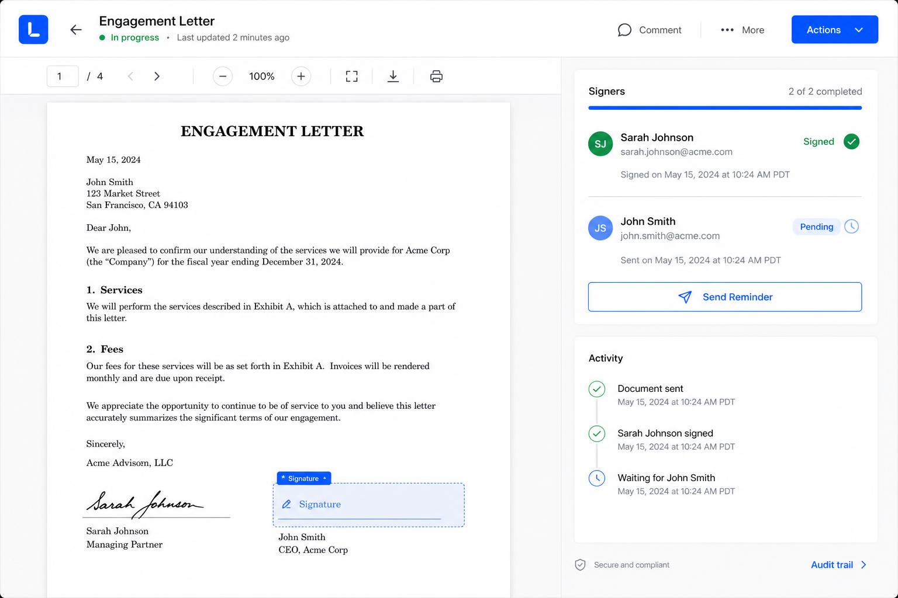Go back using the left arrow
Image resolution: width=898 pixels, height=598 pixels.
(76, 30)
